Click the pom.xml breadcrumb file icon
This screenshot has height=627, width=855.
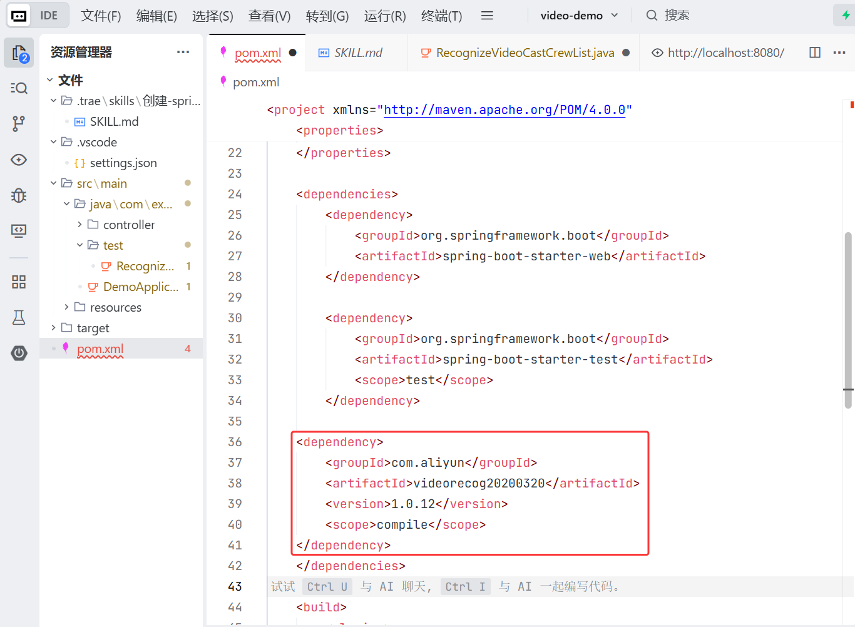223,81
